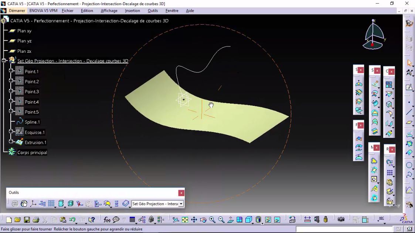This screenshot has height=233, width=415.
Task: Click the Spline curve tool in right toolbar
Action: [x=409, y=175]
